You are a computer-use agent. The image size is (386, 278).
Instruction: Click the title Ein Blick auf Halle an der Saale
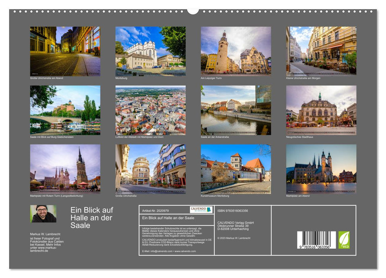pyautogui.click(x=91, y=216)
